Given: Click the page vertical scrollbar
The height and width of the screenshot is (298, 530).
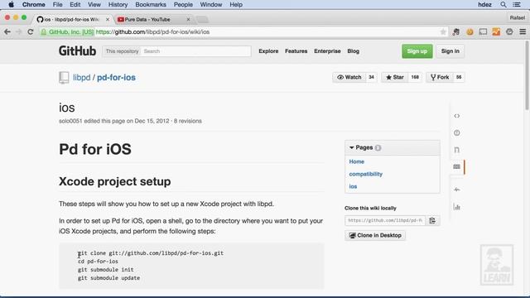Looking at the screenshot, I should click(x=527, y=75).
